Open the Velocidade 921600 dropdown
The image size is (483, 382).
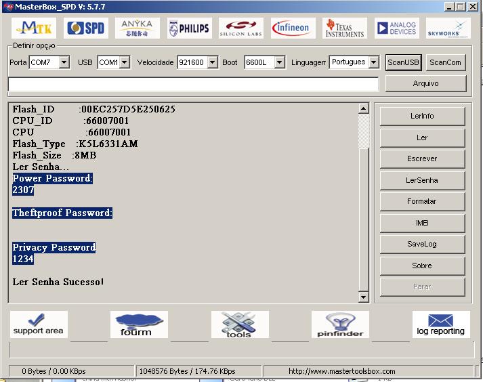pyautogui.click(x=212, y=62)
